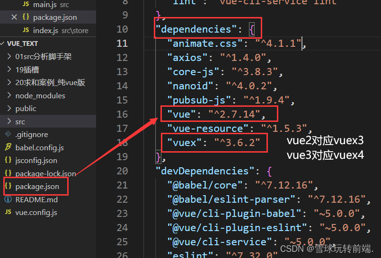The height and width of the screenshot is (258, 381).
Task: Click the git icon beside .gitignore
Action: pyautogui.click(x=8, y=134)
